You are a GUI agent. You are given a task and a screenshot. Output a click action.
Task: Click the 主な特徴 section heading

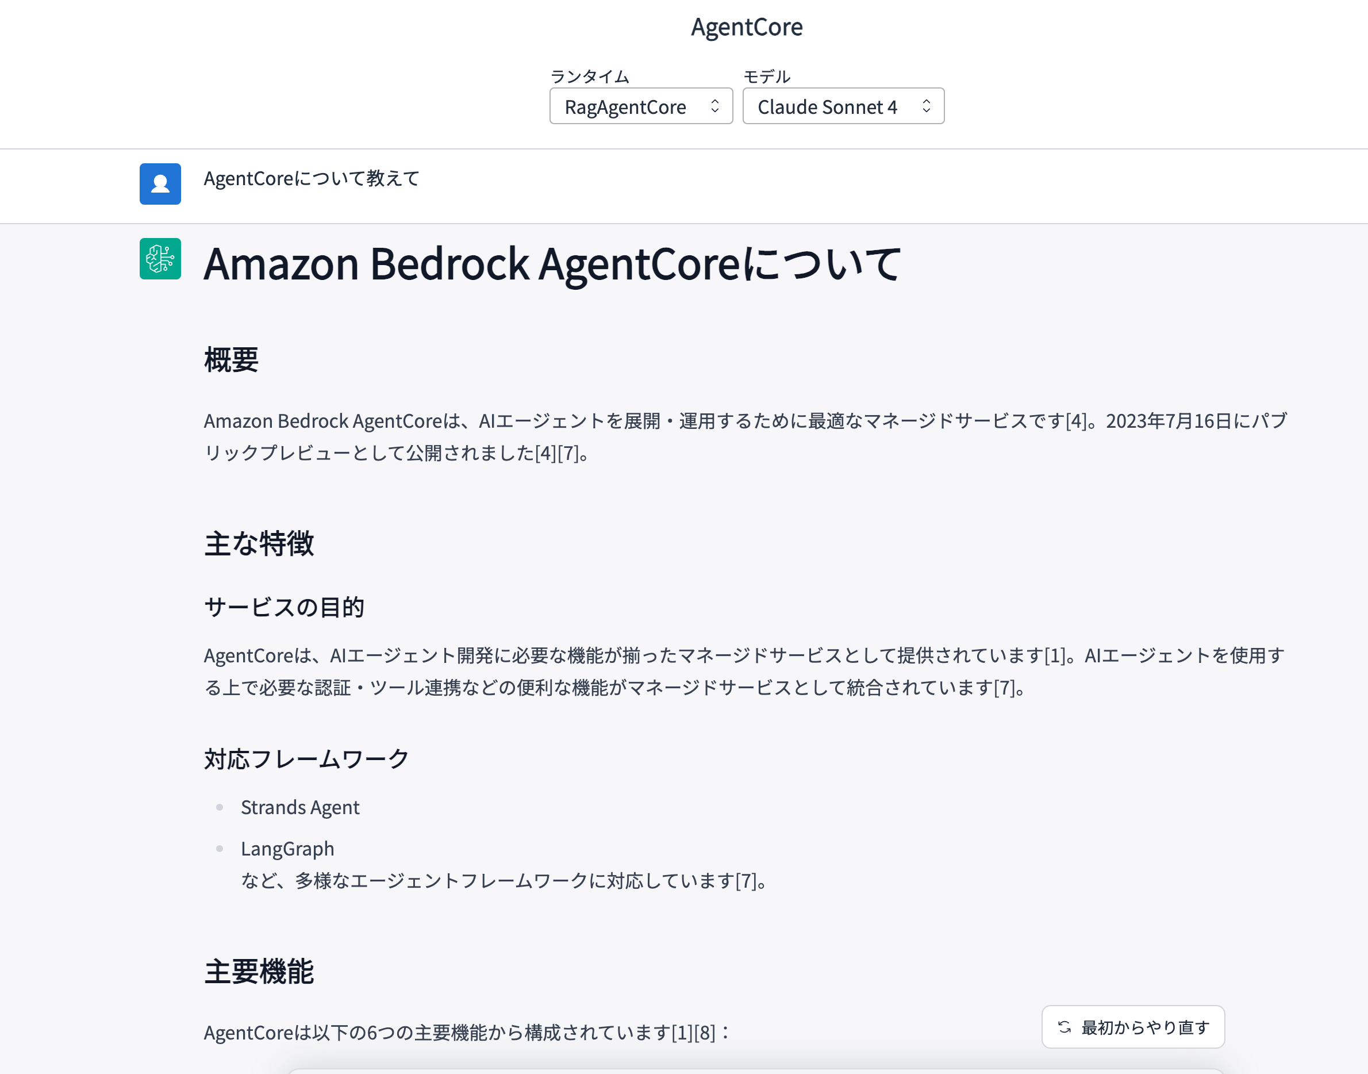(259, 543)
